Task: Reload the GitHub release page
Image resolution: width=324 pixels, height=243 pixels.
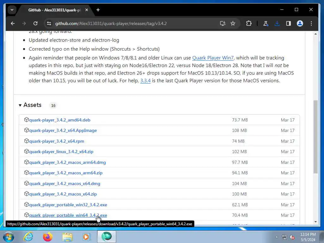Action: click(x=35, y=23)
